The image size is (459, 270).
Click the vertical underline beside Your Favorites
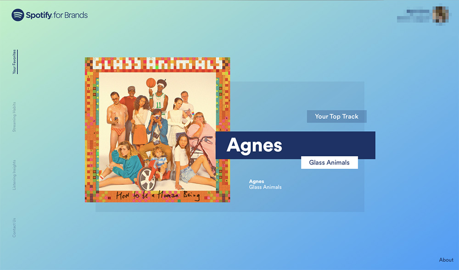point(17,62)
